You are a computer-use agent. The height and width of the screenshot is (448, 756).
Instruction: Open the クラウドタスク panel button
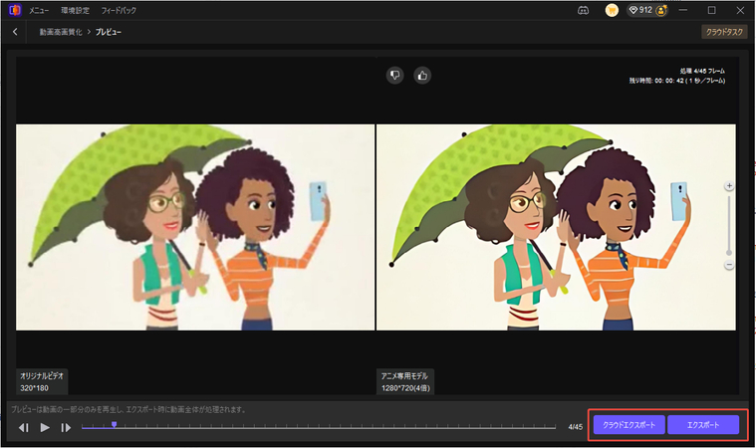click(724, 32)
